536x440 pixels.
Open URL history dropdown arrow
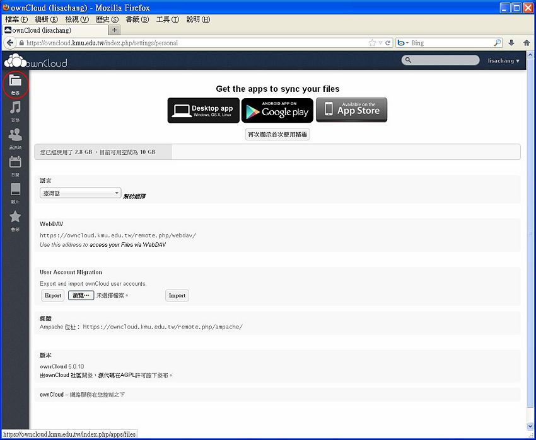coord(380,43)
